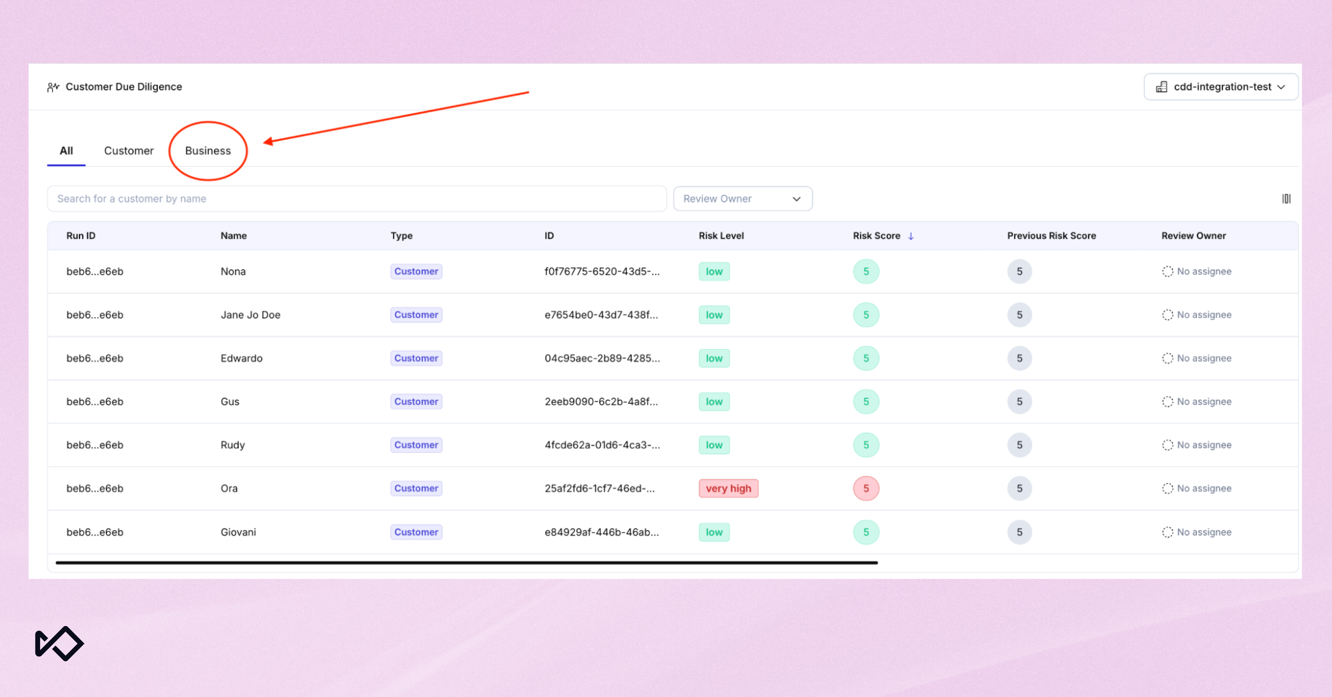
Task: Click the Customer type tag for Giovani
Action: click(x=416, y=532)
